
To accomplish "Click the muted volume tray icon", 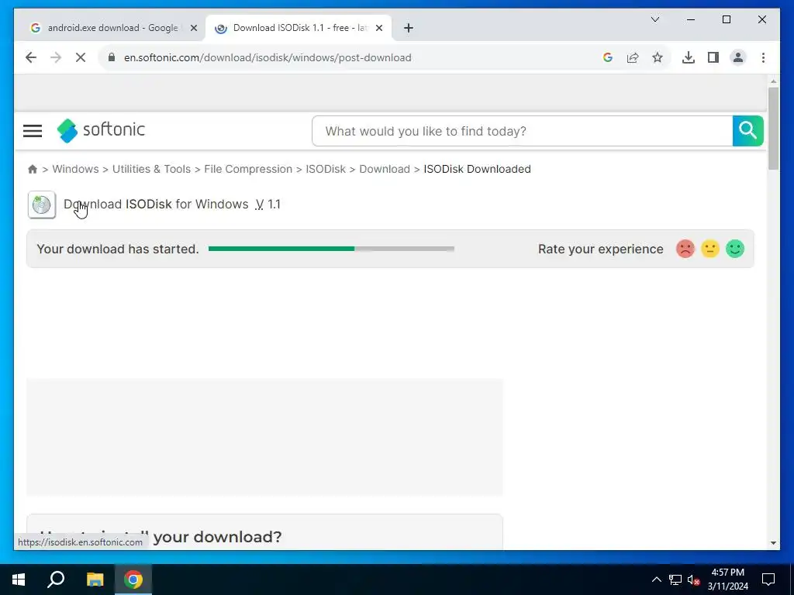I will [693, 580].
